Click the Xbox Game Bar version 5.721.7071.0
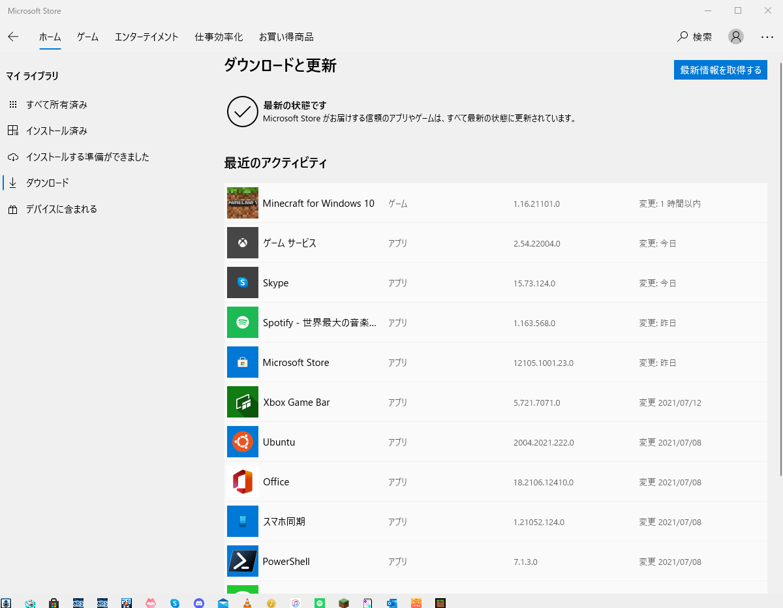The height and width of the screenshot is (608, 783). coord(536,403)
